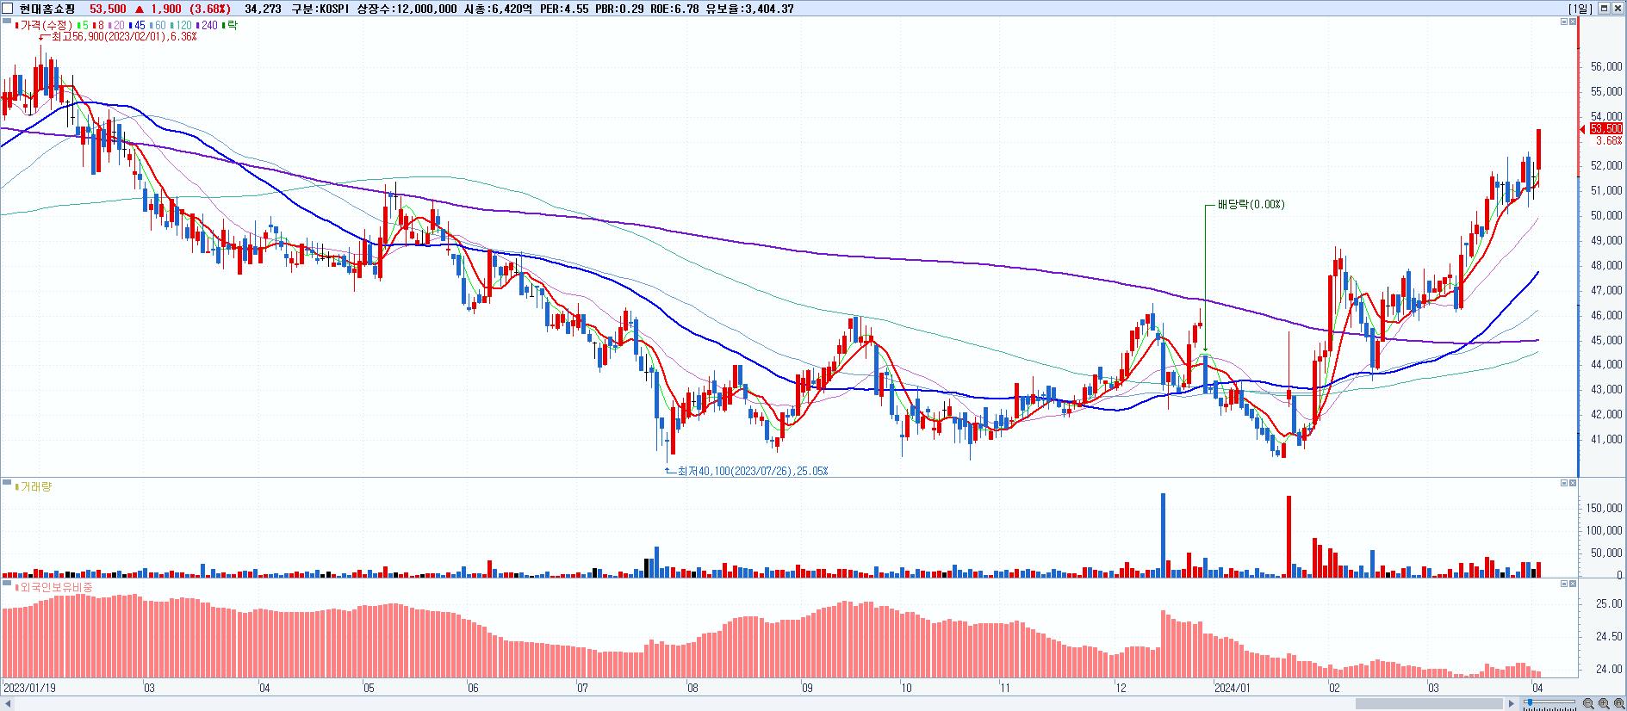This screenshot has height=711, width=1627.
Task: Click the 56,000 price axis label
Action: (x=1606, y=66)
